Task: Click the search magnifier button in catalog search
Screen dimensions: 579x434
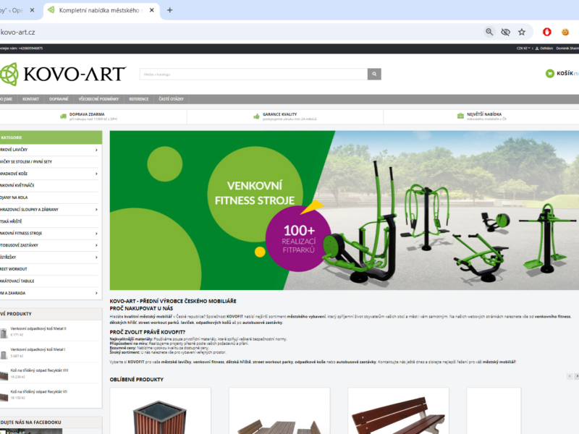Action: [374, 74]
